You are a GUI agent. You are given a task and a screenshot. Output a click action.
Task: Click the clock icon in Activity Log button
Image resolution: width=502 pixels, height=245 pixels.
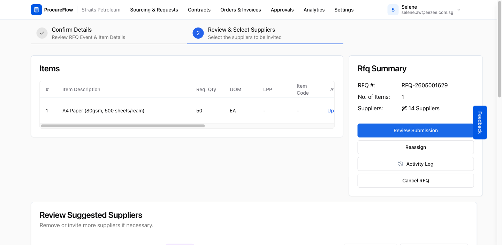[x=401, y=164]
